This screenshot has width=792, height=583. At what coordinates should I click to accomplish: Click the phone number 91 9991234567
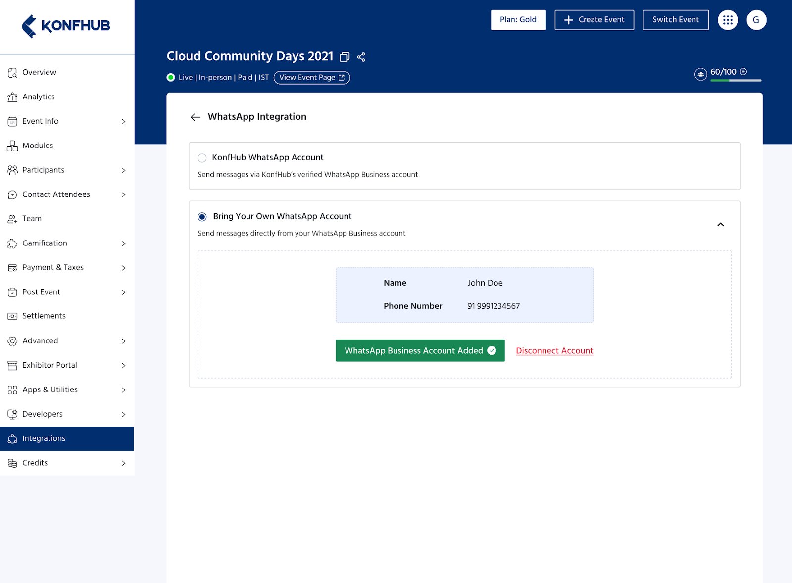pyautogui.click(x=494, y=306)
